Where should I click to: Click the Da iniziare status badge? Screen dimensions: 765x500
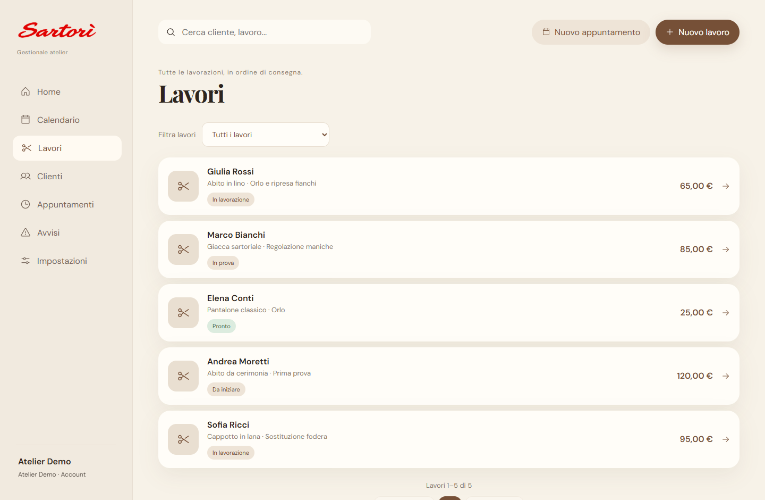226,389
